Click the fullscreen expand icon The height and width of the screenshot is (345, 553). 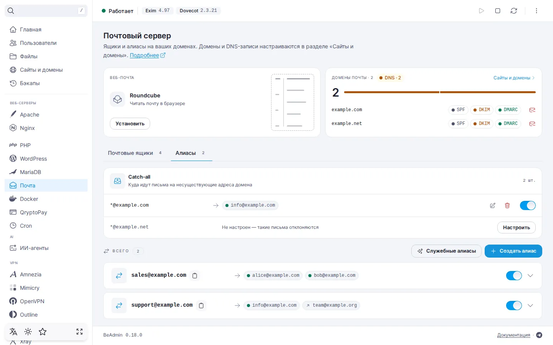point(79,332)
